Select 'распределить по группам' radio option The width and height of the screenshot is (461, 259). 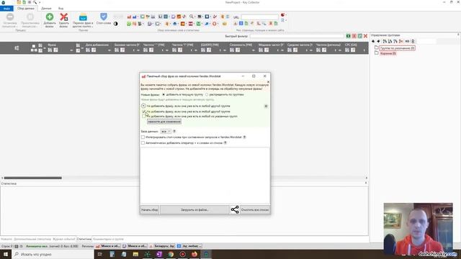[207, 94]
